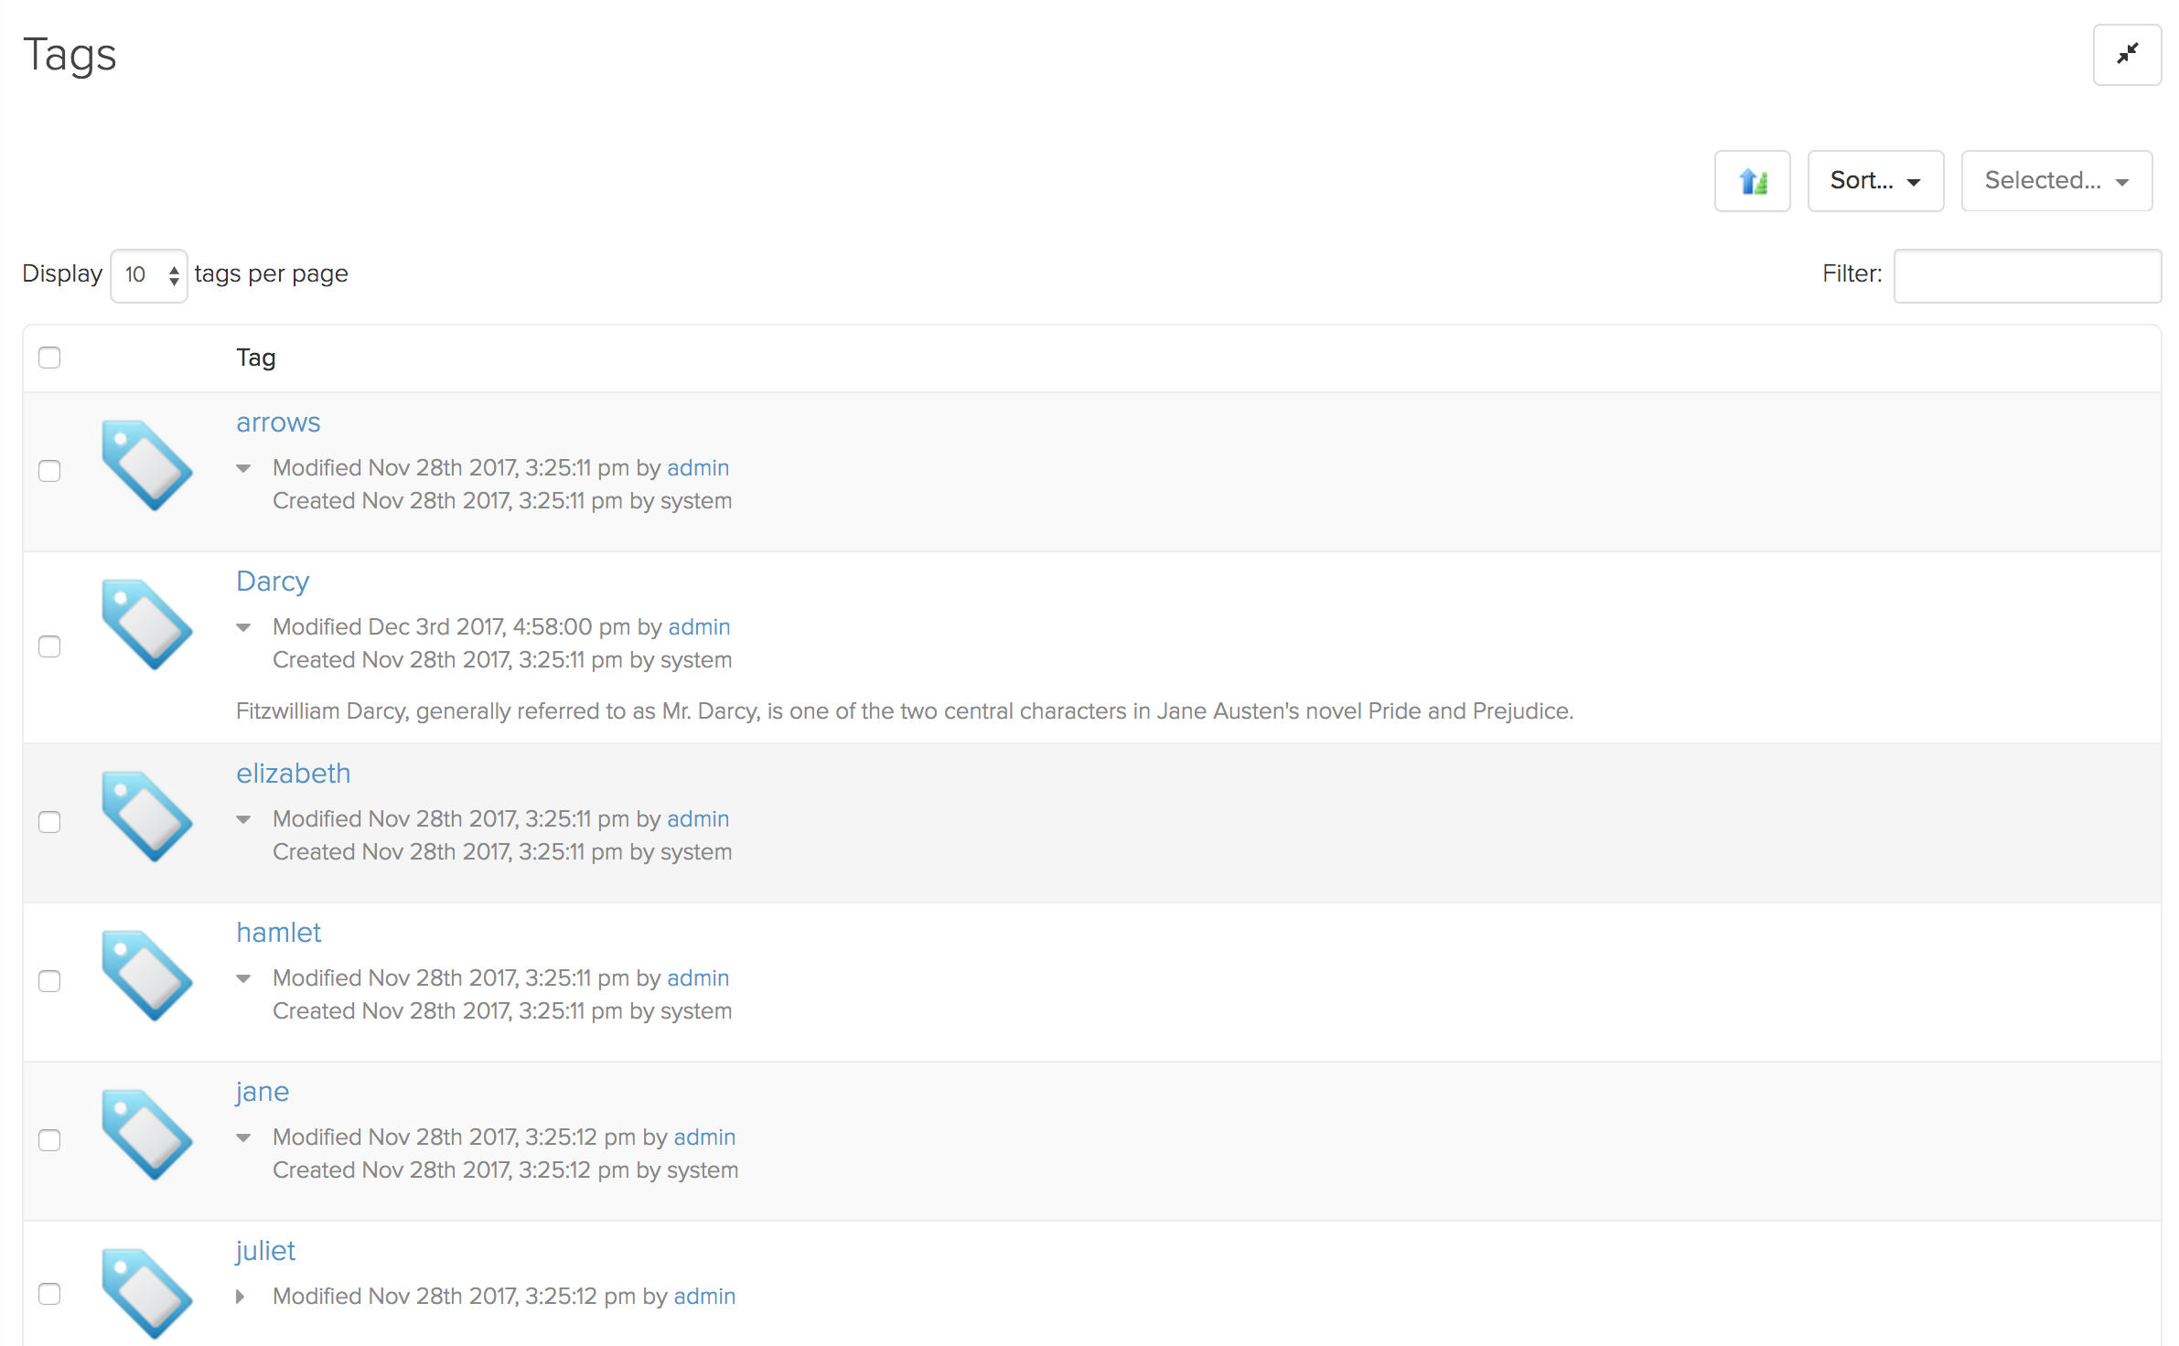Click the hamlet tag icon
This screenshot has height=1346, width=2179.
tap(146, 976)
